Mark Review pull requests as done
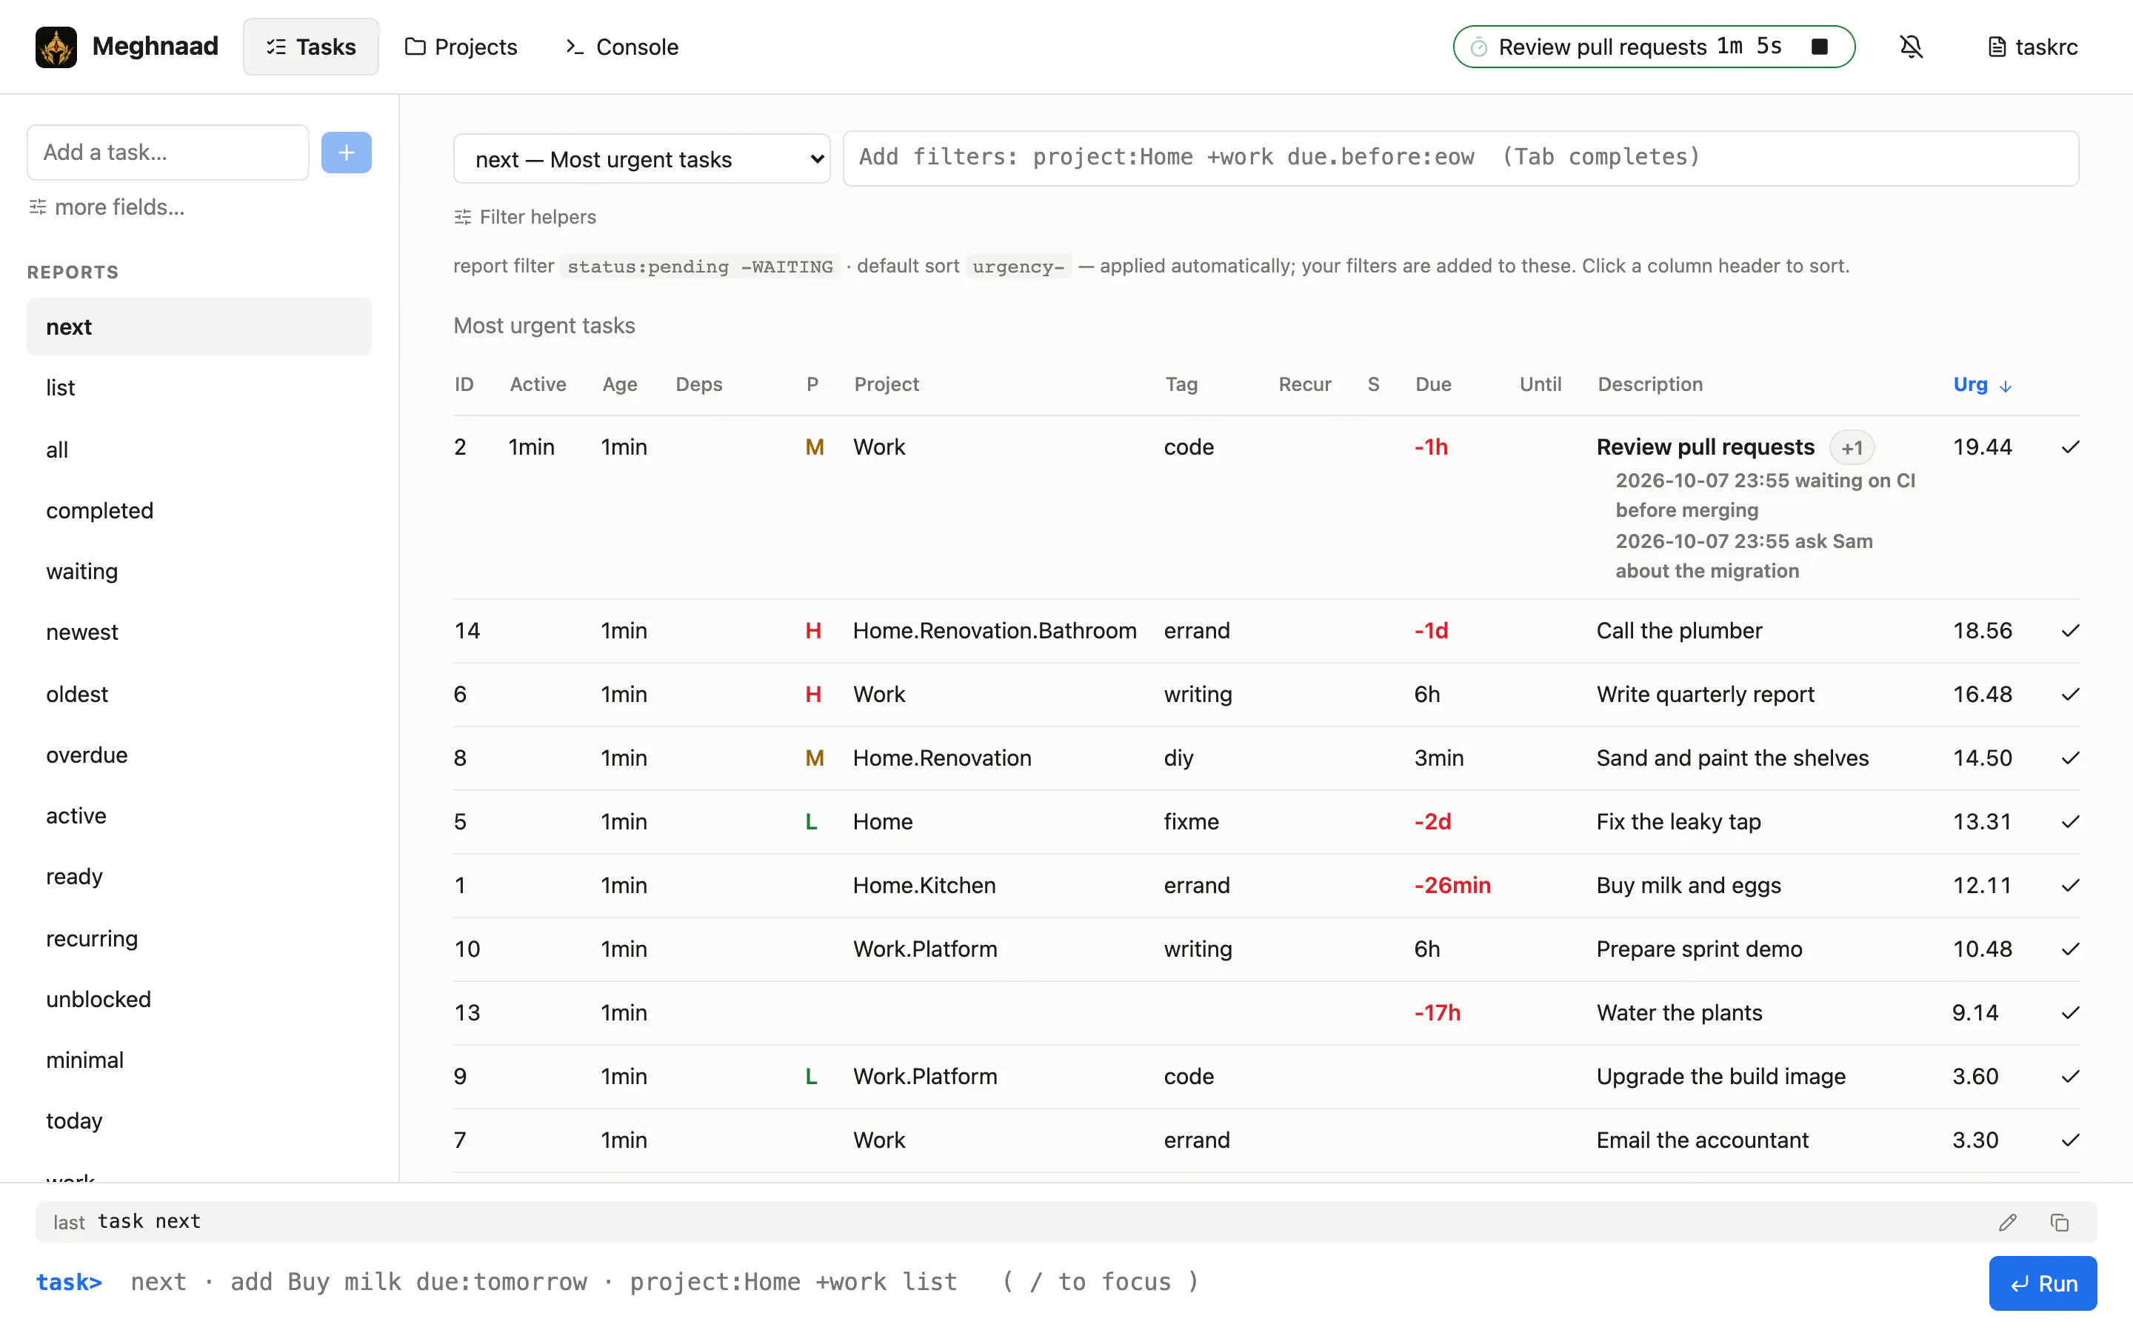Image resolution: width=2133 pixels, height=1333 pixels. pos(2071,447)
